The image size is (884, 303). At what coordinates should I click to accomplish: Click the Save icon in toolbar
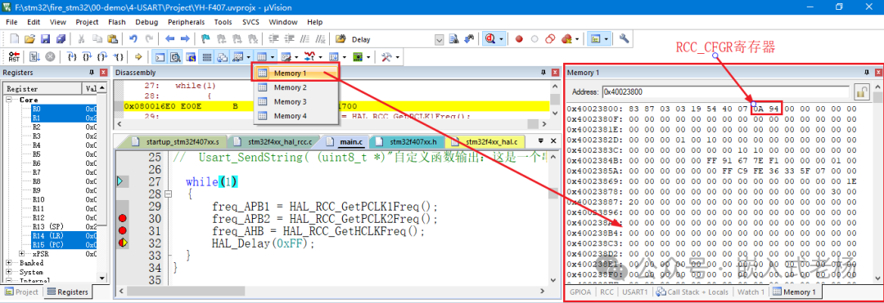click(46, 38)
